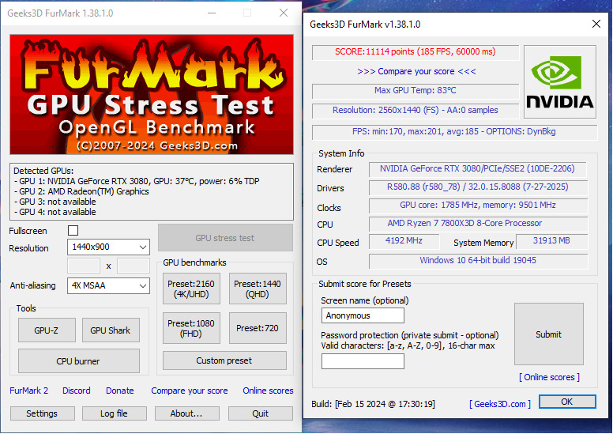
Task: Submit the score with Submit button
Action: click(x=548, y=334)
